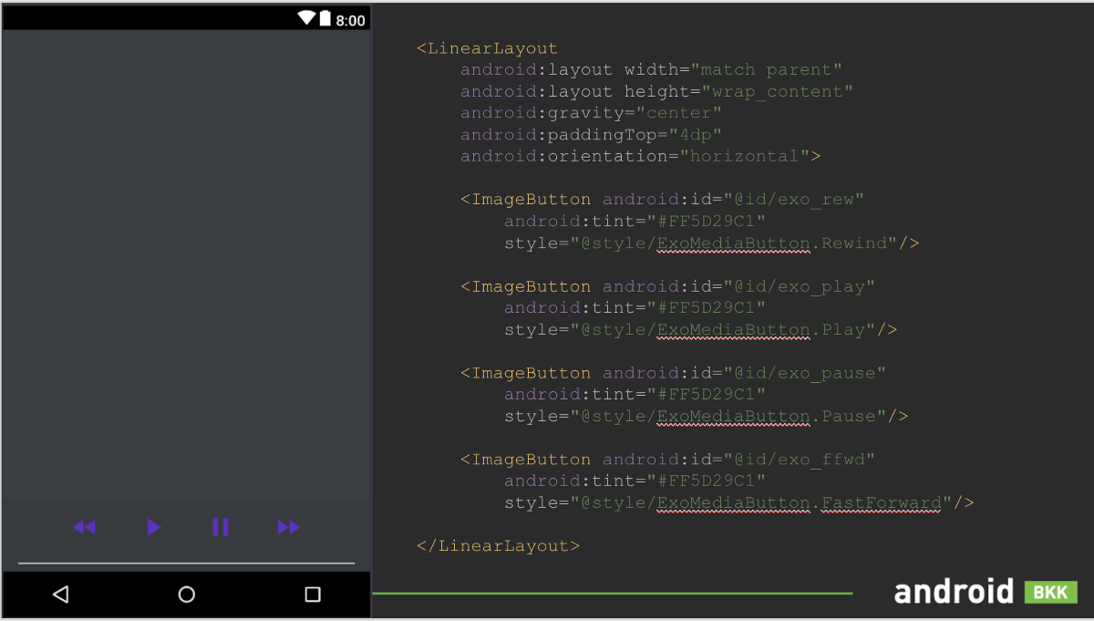Screen dimensions: 1094x621
Task: Click the opening <LinearLayout tag text
Action: pyautogui.click(x=487, y=48)
